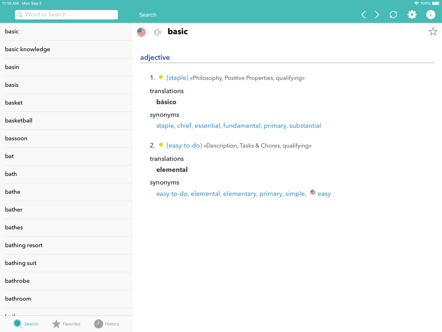442x332 pixels.
Task: Tap the refresh/swap languages icon
Action: click(x=393, y=15)
